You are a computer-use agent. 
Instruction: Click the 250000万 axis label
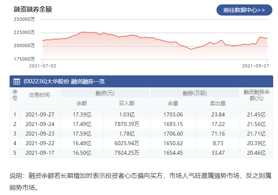[24, 19]
